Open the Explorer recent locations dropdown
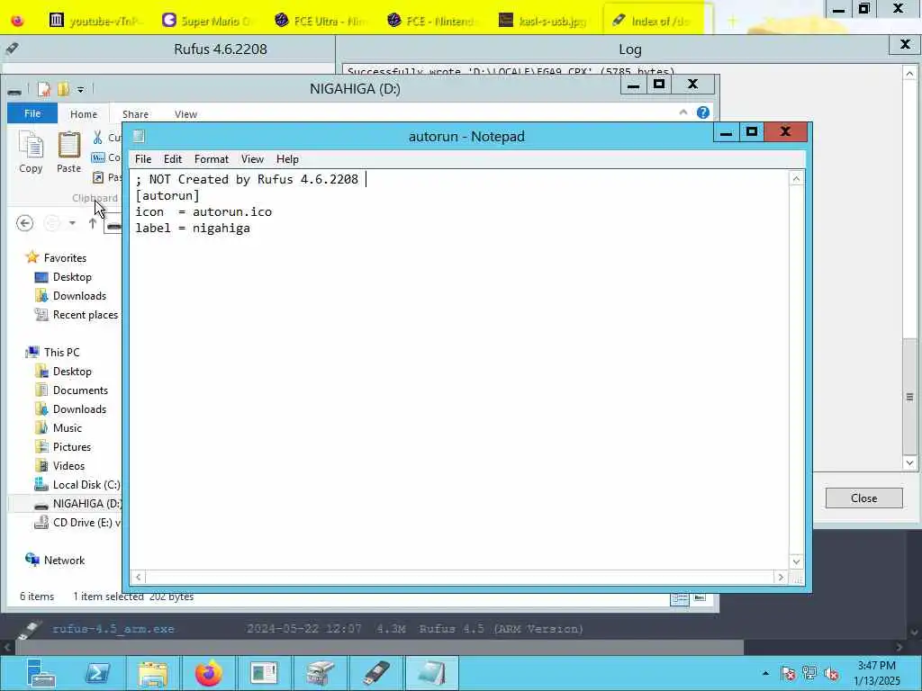This screenshot has height=691, width=922. pyautogui.click(x=72, y=223)
